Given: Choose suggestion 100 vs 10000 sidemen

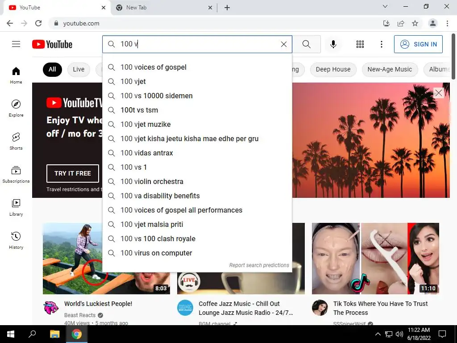Looking at the screenshot, I should 197,96.
